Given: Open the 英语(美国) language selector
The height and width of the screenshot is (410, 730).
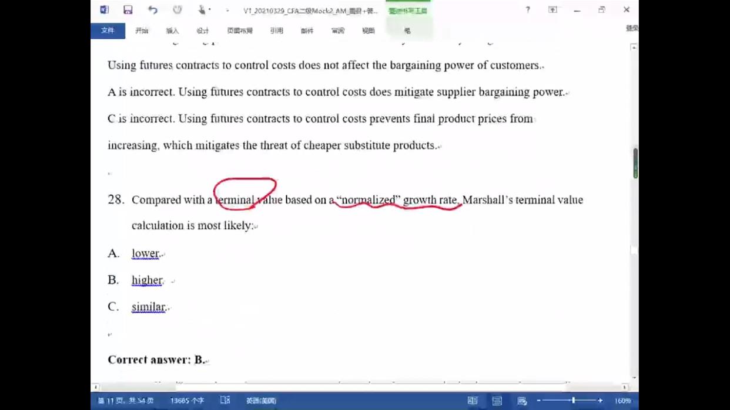Looking at the screenshot, I should [261, 401].
